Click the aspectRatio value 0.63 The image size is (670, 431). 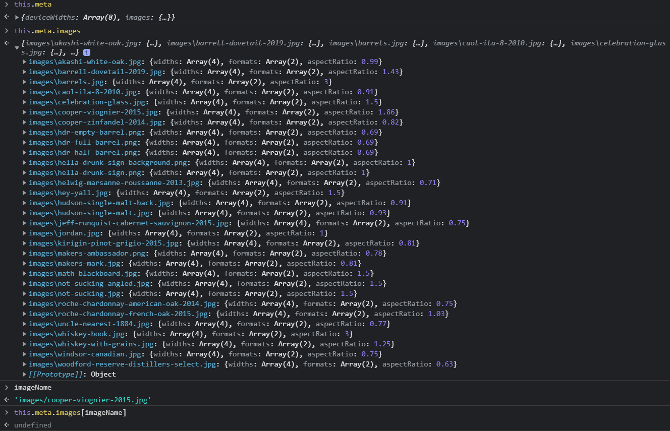[444, 364]
